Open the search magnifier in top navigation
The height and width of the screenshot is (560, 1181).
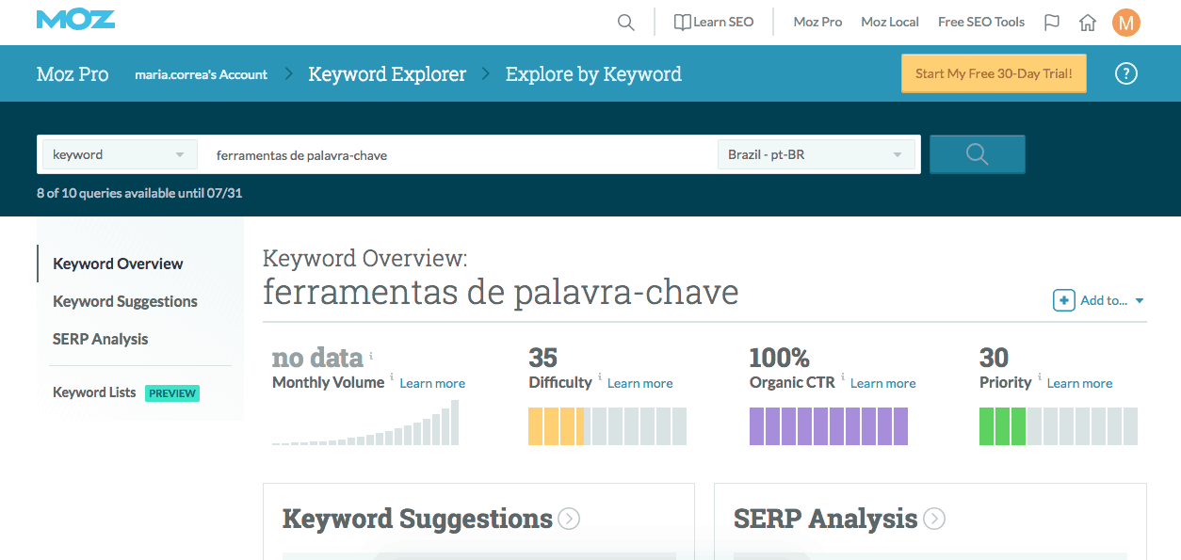(x=626, y=23)
